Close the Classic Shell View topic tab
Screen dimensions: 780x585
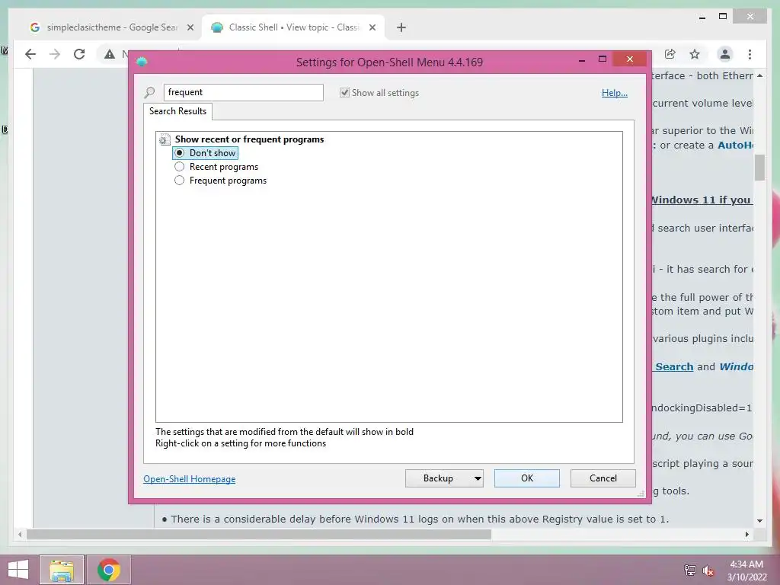372,28
